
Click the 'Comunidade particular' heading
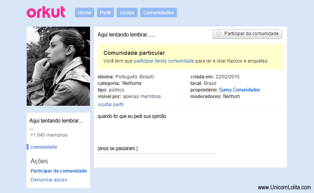pyautogui.click(x=134, y=53)
